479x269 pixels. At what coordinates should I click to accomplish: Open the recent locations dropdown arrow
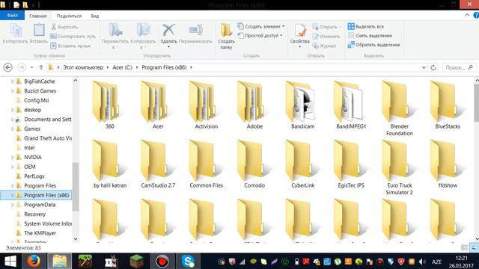pos(31,67)
